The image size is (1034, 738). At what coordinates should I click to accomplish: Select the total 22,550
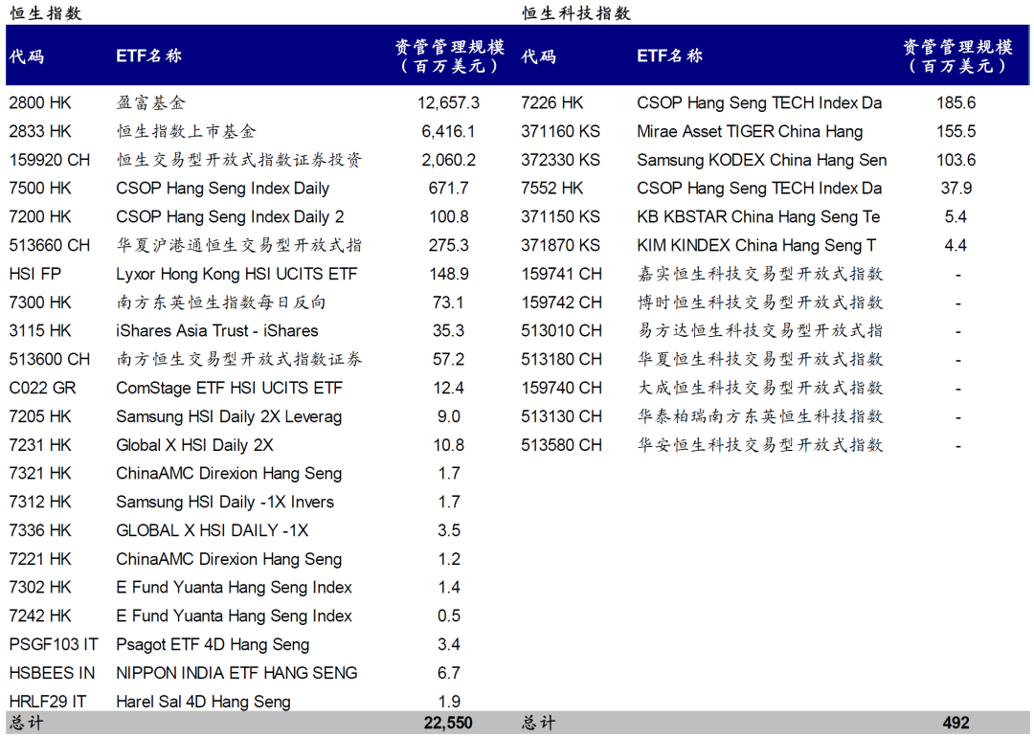[x=448, y=723]
